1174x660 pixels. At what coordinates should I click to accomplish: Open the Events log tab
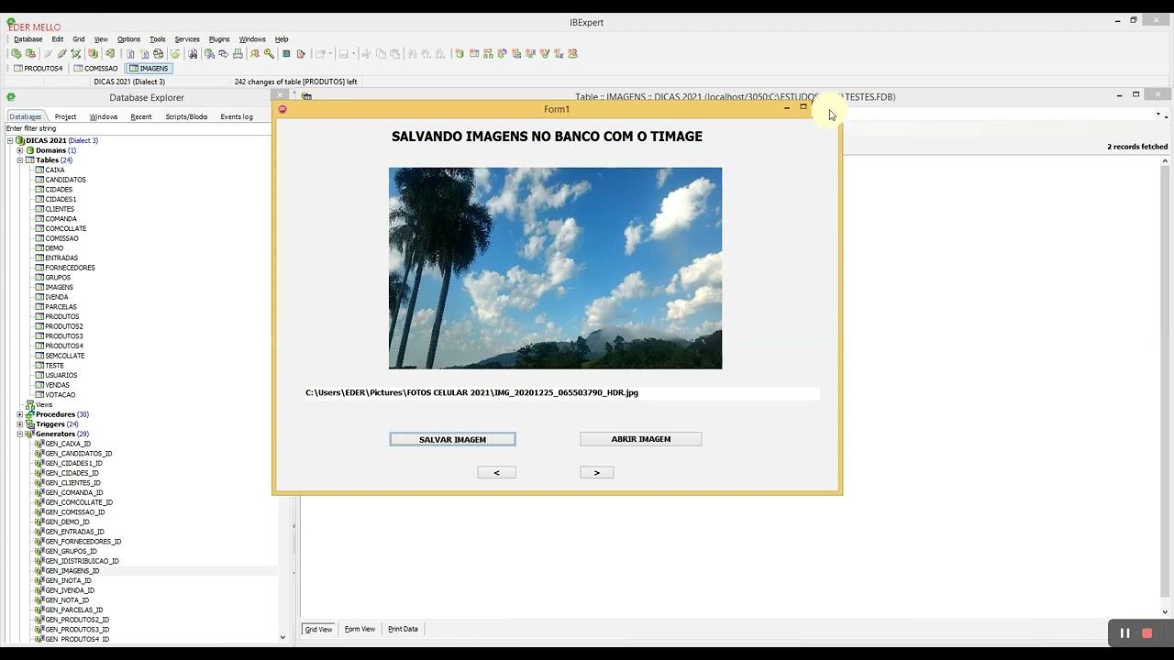(237, 116)
